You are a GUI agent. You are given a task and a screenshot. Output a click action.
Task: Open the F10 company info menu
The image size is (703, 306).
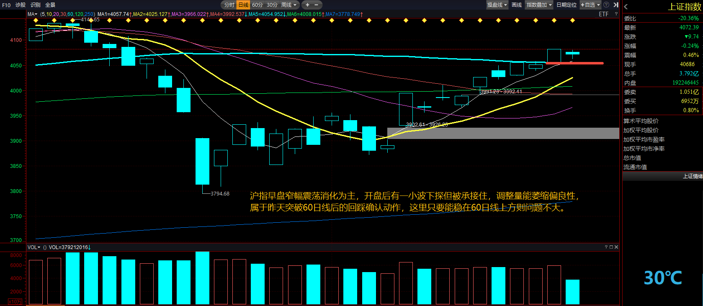[6, 5]
